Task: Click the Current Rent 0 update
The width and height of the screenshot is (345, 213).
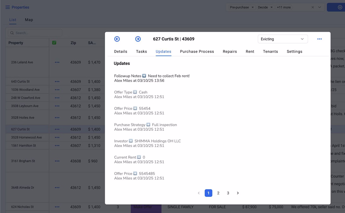Action: (139, 160)
